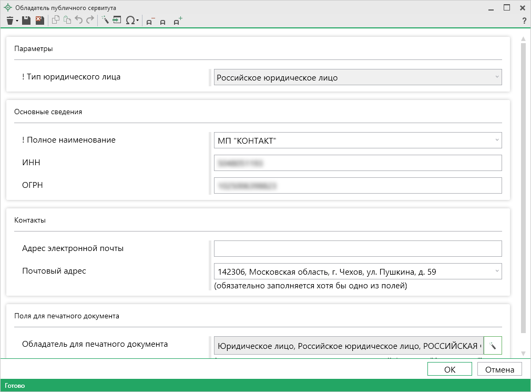Click the save floppy disk icon
The height and width of the screenshot is (392, 531).
pos(26,21)
